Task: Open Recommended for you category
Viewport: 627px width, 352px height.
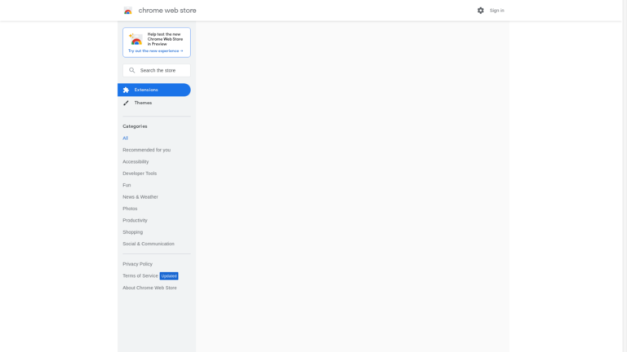Action: pos(147,150)
